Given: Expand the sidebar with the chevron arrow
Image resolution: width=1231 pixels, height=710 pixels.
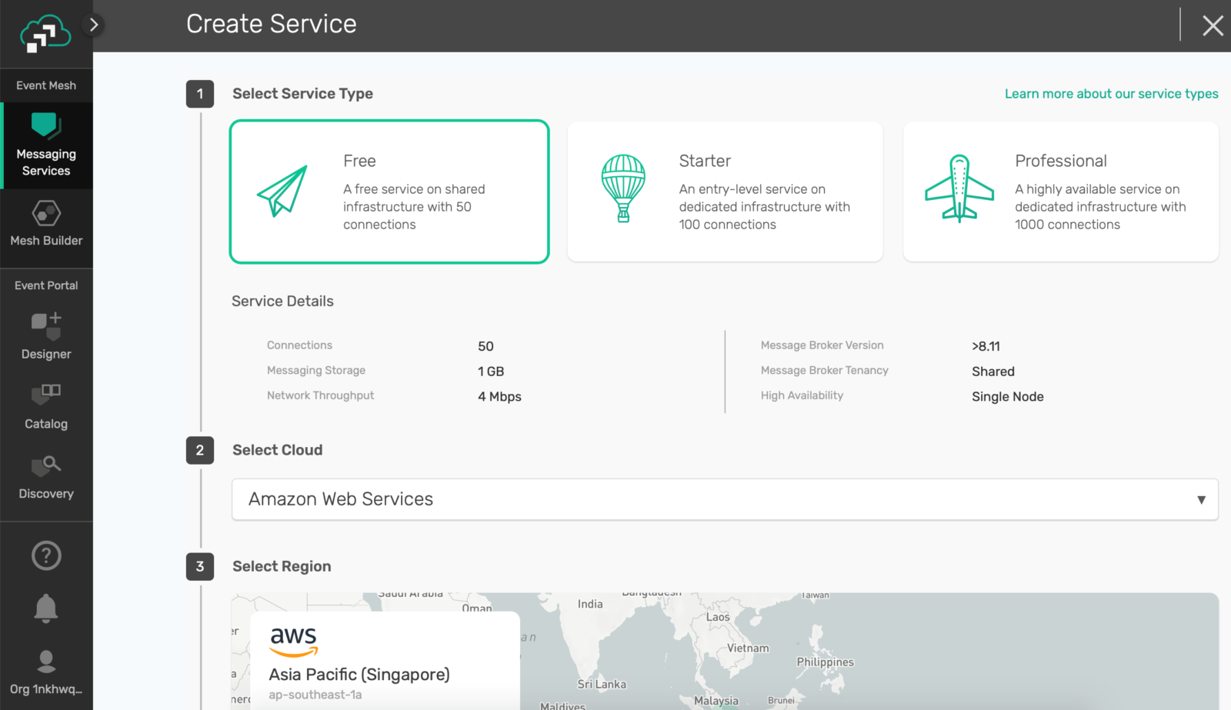Looking at the screenshot, I should tap(93, 25).
